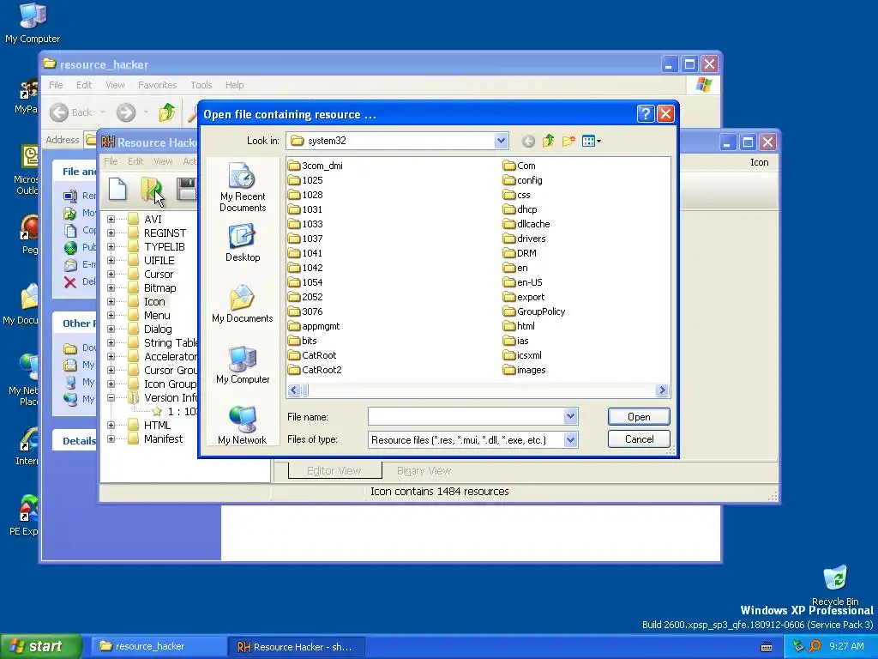
Task: Open Help menu in Explorer window
Action: click(x=235, y=85)
